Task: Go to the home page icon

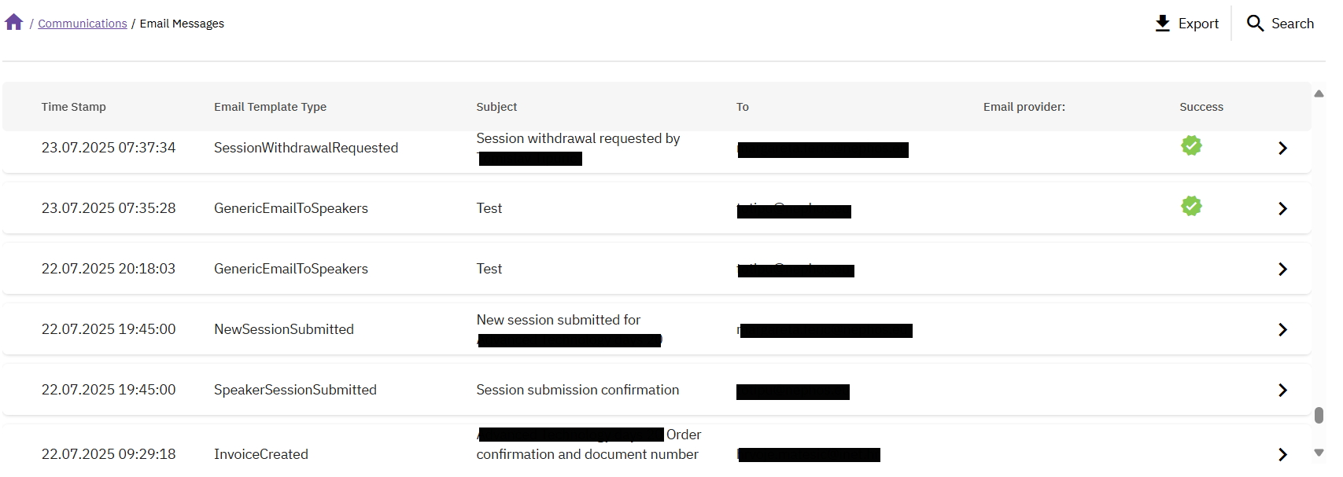Action: pos(14,23)
